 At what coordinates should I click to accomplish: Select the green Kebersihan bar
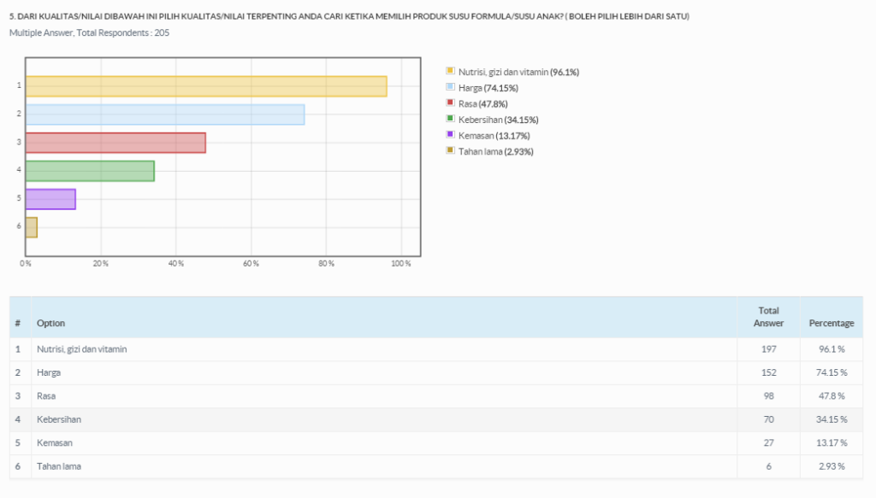90,171
